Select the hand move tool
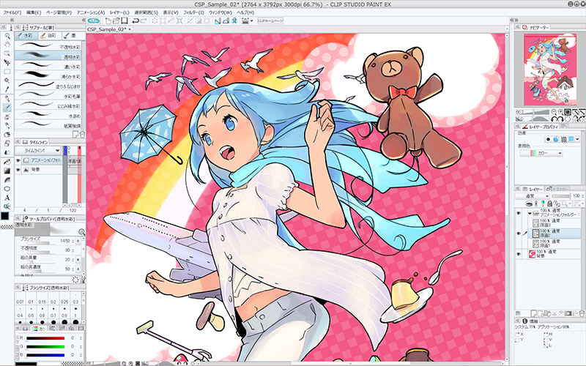This screenshot has height=366, width=586. 7,43
